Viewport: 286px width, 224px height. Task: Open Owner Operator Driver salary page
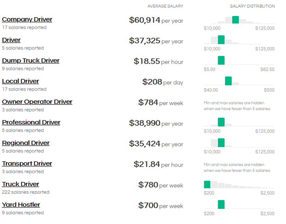(x=37, y=102)
